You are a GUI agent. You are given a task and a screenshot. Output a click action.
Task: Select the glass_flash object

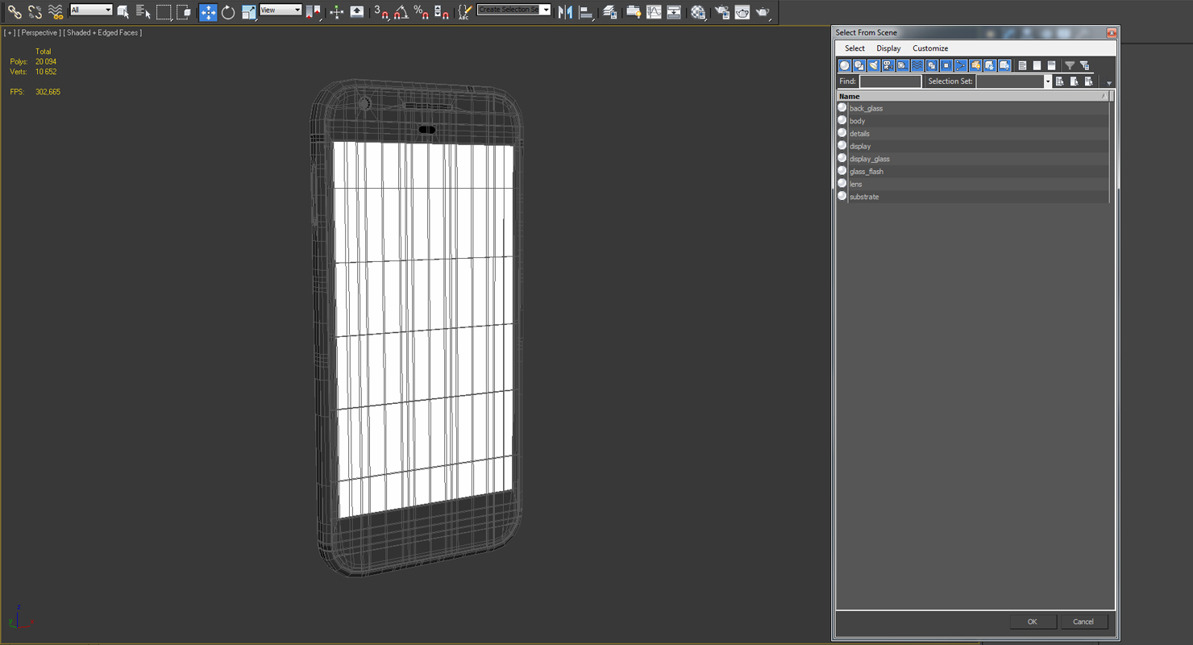pyautogui.click(x=973, y=172)
